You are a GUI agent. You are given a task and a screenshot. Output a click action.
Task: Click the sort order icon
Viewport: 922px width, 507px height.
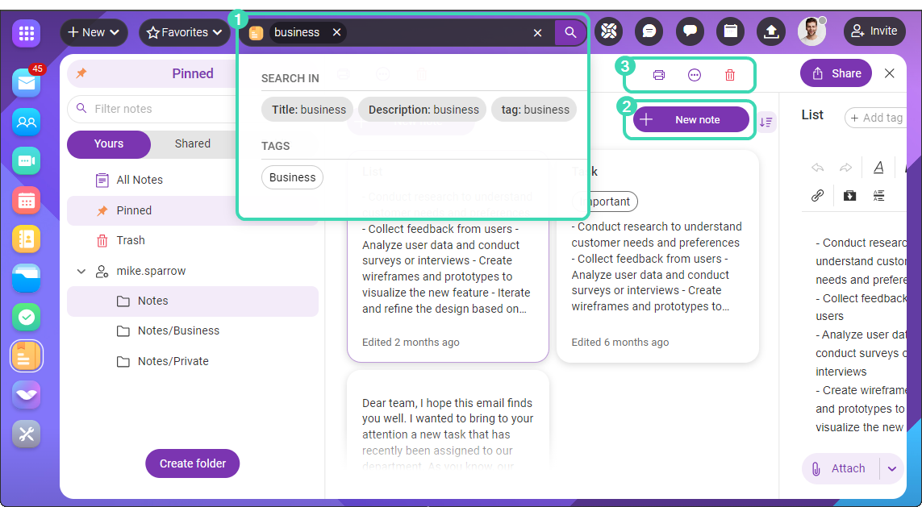(x=766, y=122)
